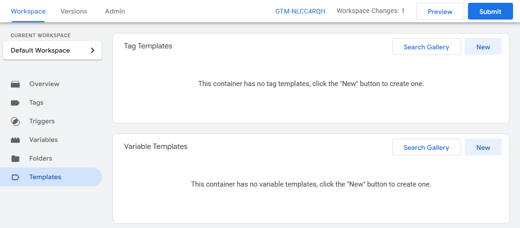
Task: Switch to the Versions tab
Action: pyautogui.click(x=73, y=11)
